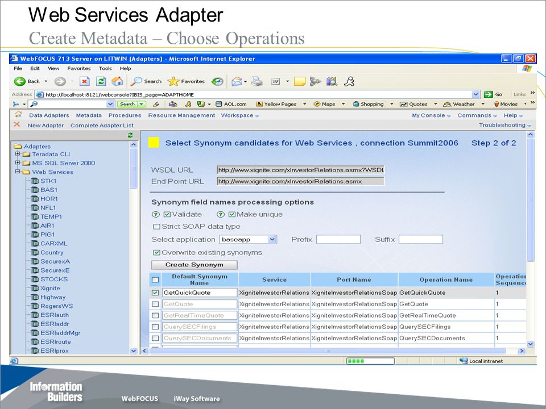Open the Weather toolbar shortcut

[458, 104]
